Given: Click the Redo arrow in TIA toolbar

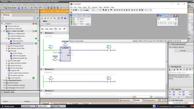Looking at the screenshot, I should click(x=40, y=8).
